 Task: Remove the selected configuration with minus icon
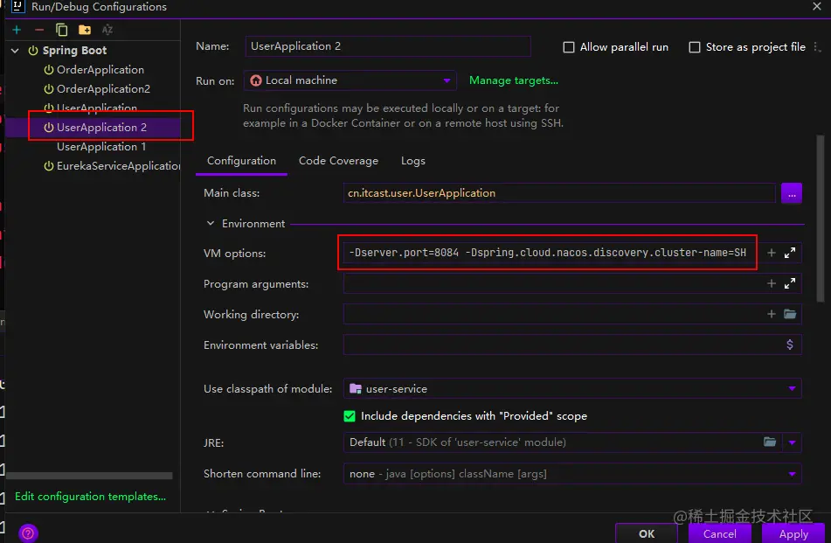pyautogui.click(x=39, y=30)
